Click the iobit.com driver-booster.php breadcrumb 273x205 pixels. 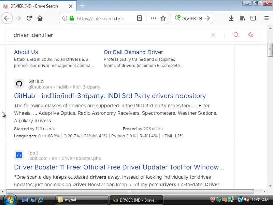[x=64, y=158]
